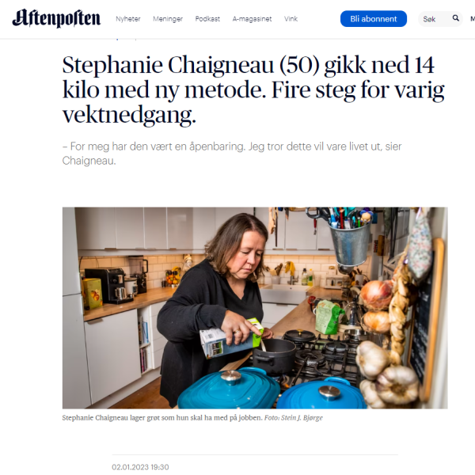Click the breadcrumb strip under the header
The height and width of the screenshot is (475, 475).
pyautogui.click(x=127, y=39)
